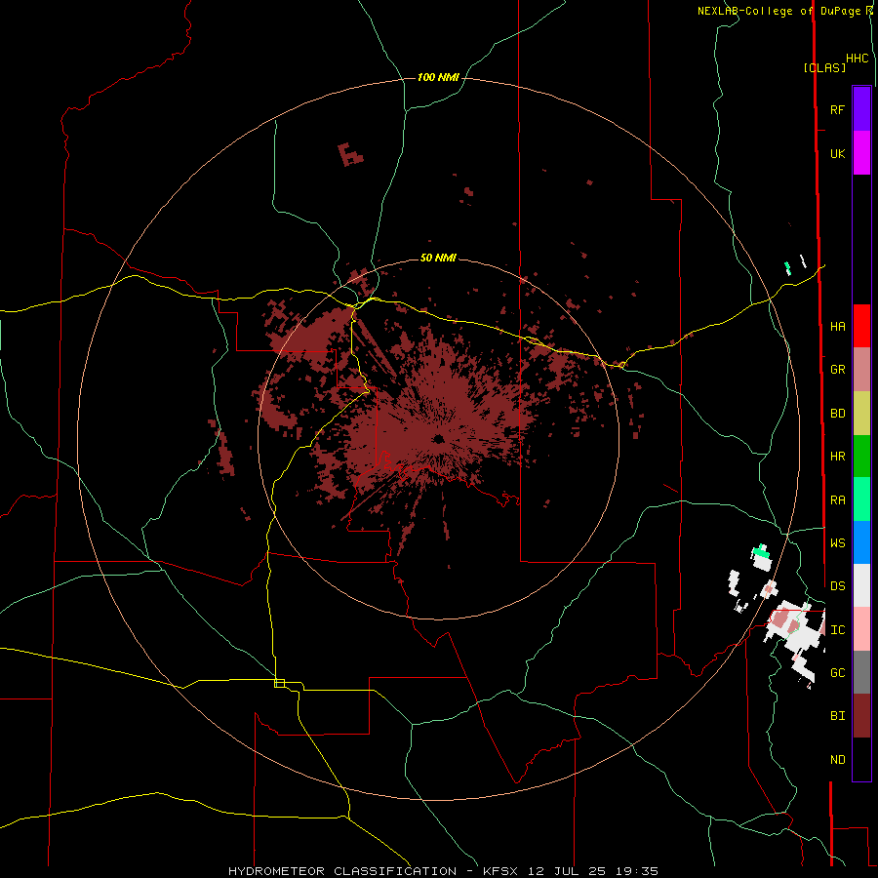
Task: Select the yellow BD legend swatch
Action: pos(861,414)
